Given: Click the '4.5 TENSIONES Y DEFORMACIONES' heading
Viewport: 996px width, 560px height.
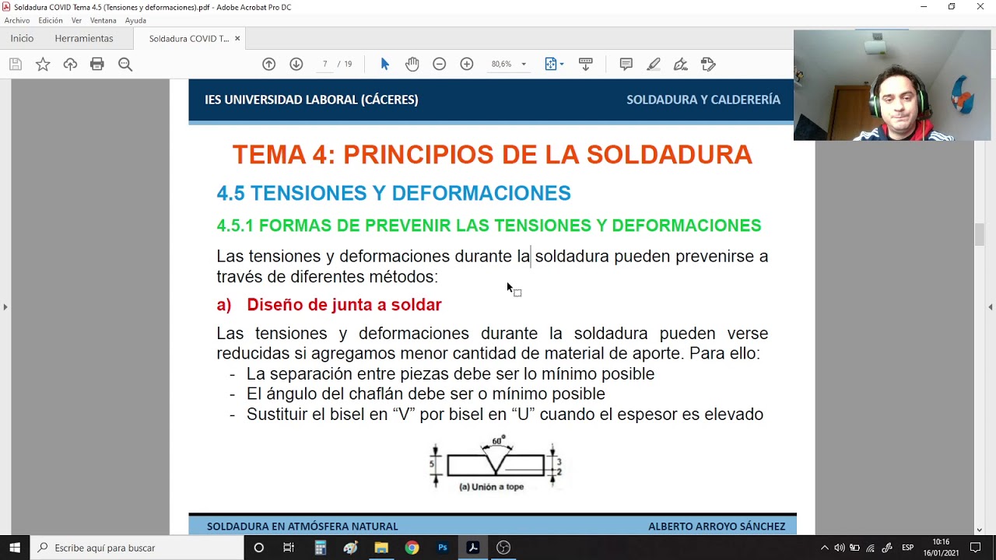Looking at the screenshot, I should pos(394,193).
